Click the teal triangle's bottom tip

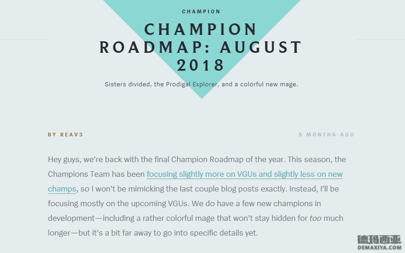tap(202, 97)
